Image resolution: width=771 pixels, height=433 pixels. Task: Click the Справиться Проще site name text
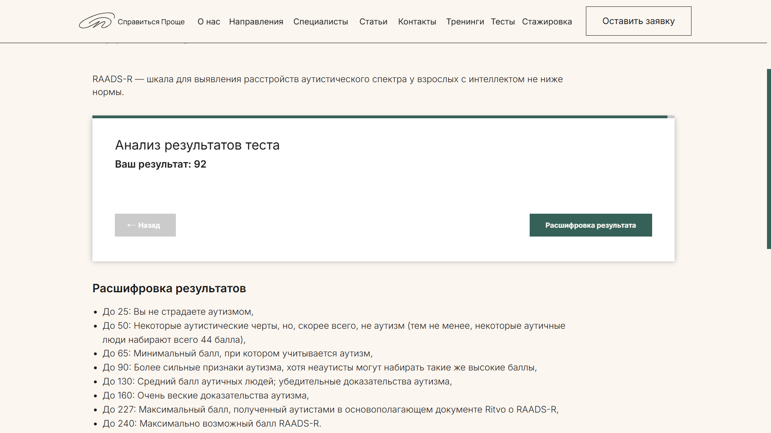click(x=151, y=22)
